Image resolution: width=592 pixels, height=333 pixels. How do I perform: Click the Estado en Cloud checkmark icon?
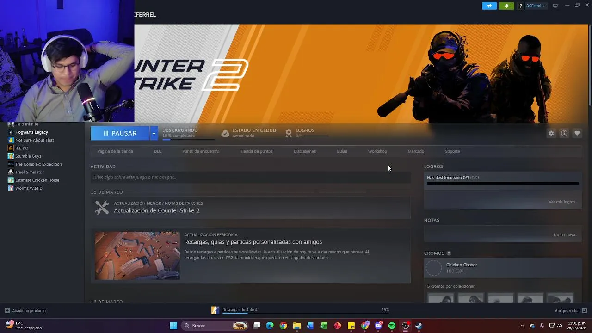225,133
